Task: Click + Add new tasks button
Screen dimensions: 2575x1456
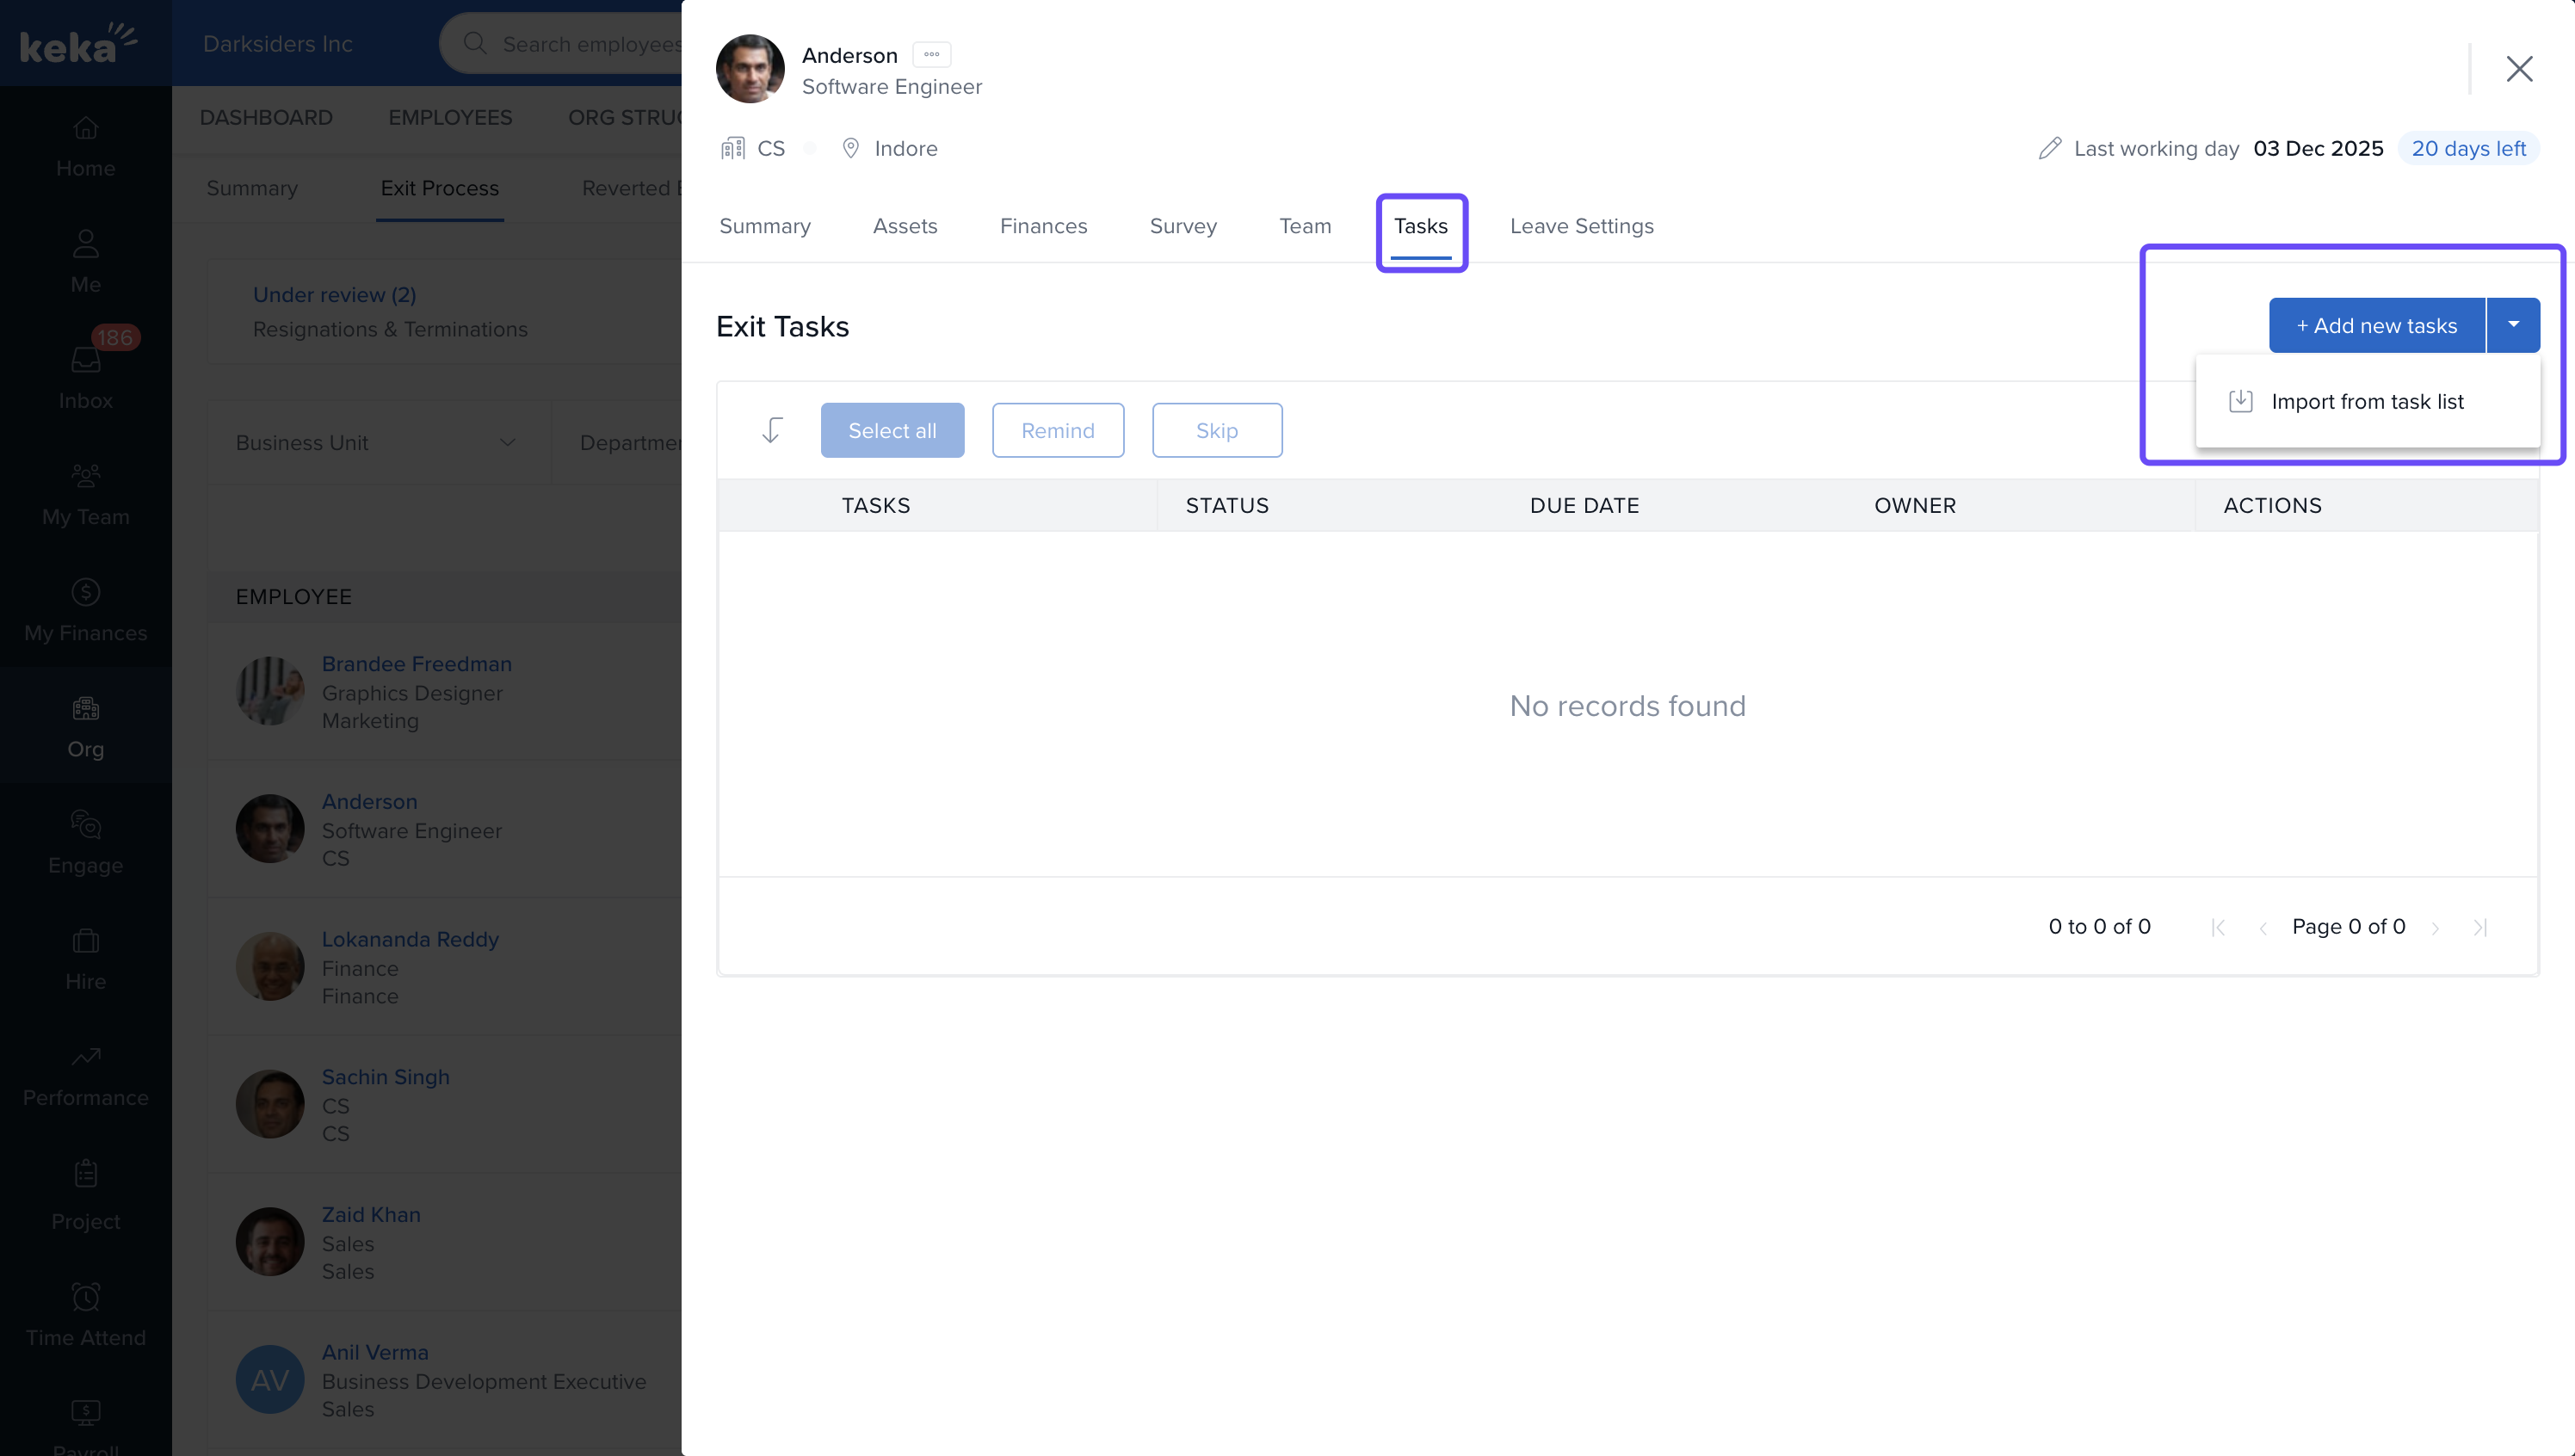Action: point(2376,325)
